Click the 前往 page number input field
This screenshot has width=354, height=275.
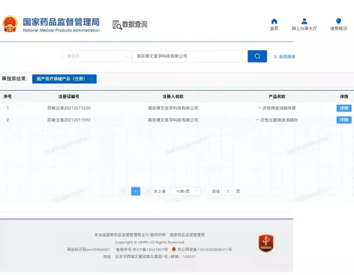click(x=228, y=191)
